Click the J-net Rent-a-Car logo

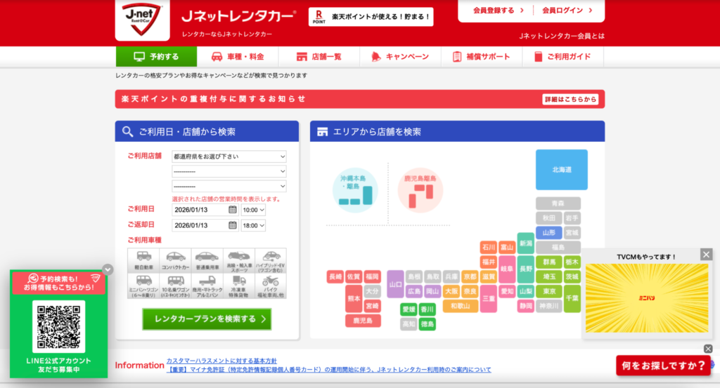coord(142,20)
